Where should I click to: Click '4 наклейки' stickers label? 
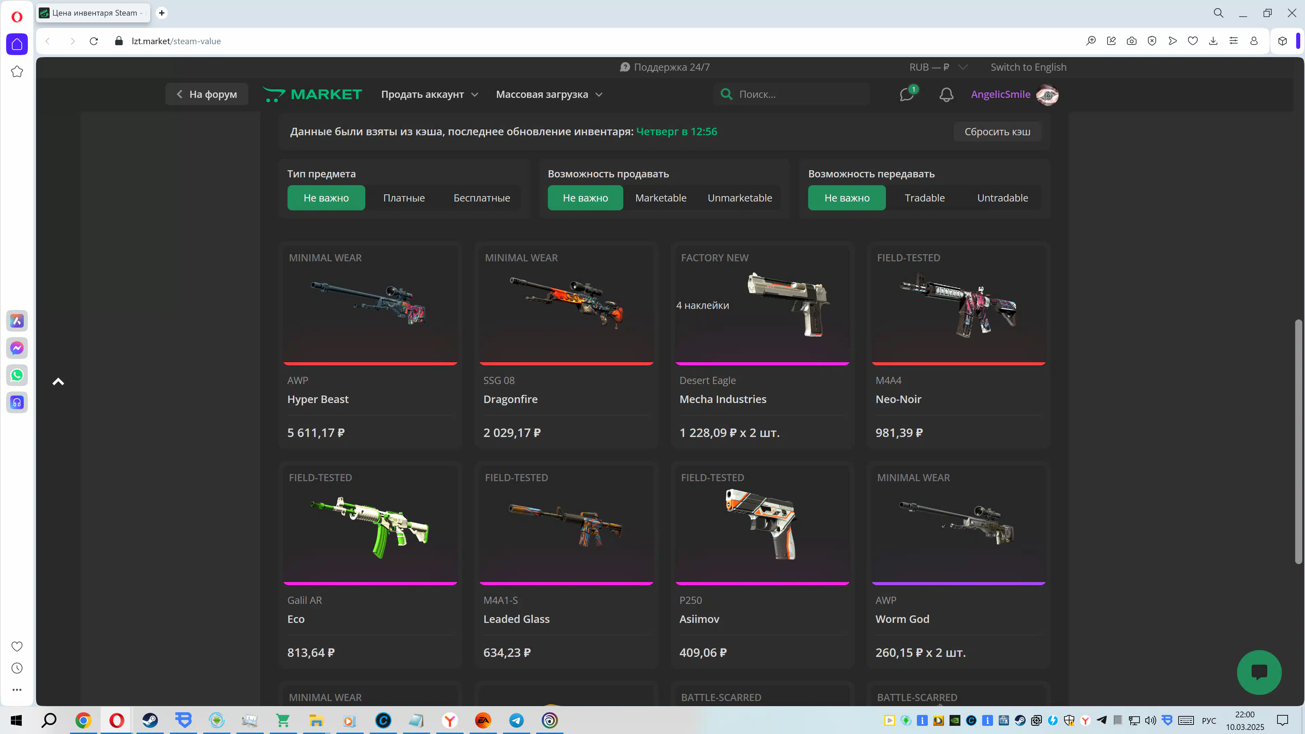703,305
